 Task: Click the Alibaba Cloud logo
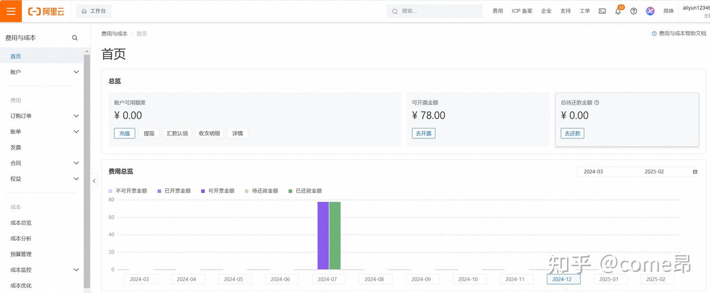pos(46,11)
